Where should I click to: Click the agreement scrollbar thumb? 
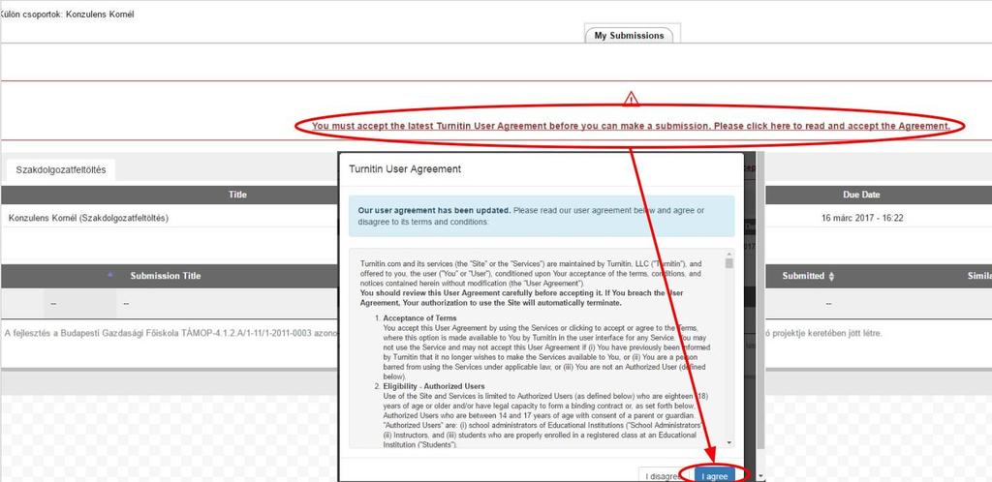click(729, 263)
